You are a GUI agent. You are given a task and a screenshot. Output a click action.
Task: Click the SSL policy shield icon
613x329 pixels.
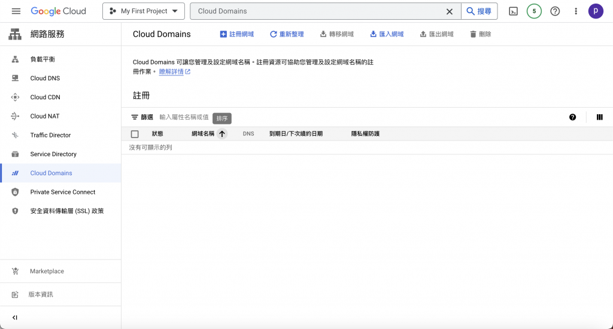(x=15, y=211)
